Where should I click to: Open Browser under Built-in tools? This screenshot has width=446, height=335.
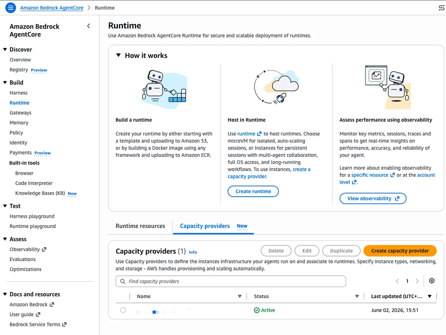click(x=24, y=173)
